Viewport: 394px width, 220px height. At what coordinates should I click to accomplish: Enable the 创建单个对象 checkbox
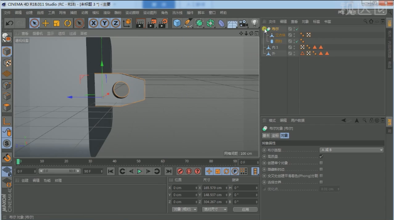click(x=321, y=163)
